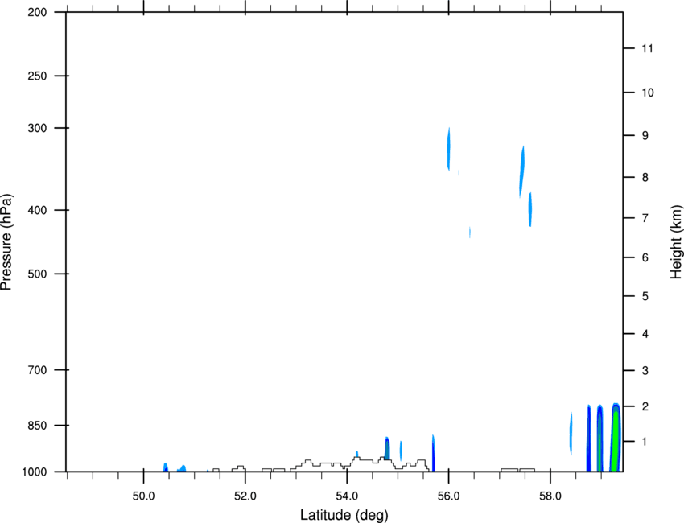
Task: Click the blue streak at 56 degrees near 300 hPa
Action: tap(448, 149)
